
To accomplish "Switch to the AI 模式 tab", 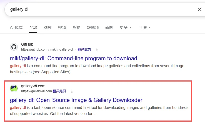I will [16, 27].
